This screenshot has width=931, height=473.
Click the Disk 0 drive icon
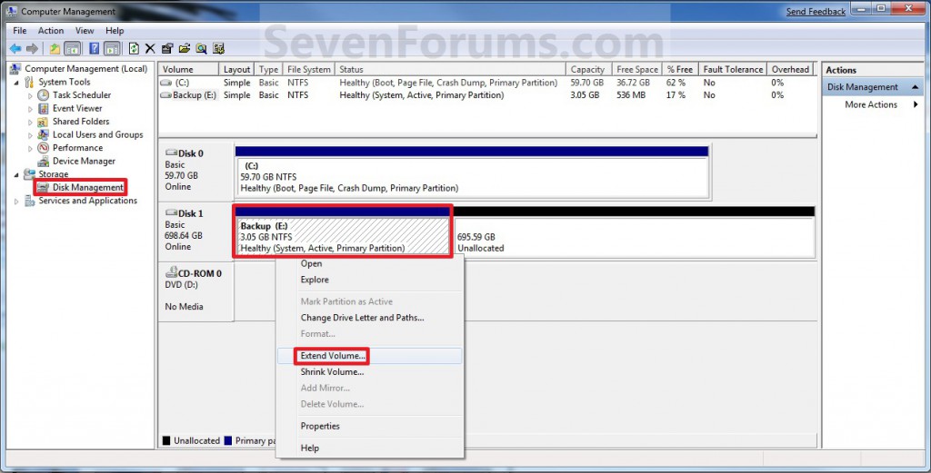[x=171, y=153]
